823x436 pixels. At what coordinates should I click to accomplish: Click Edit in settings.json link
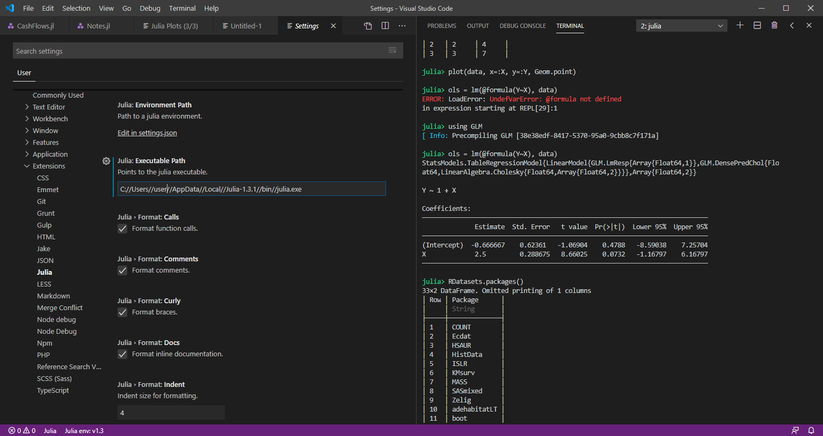pyautogui.click(x=147, y=133)
